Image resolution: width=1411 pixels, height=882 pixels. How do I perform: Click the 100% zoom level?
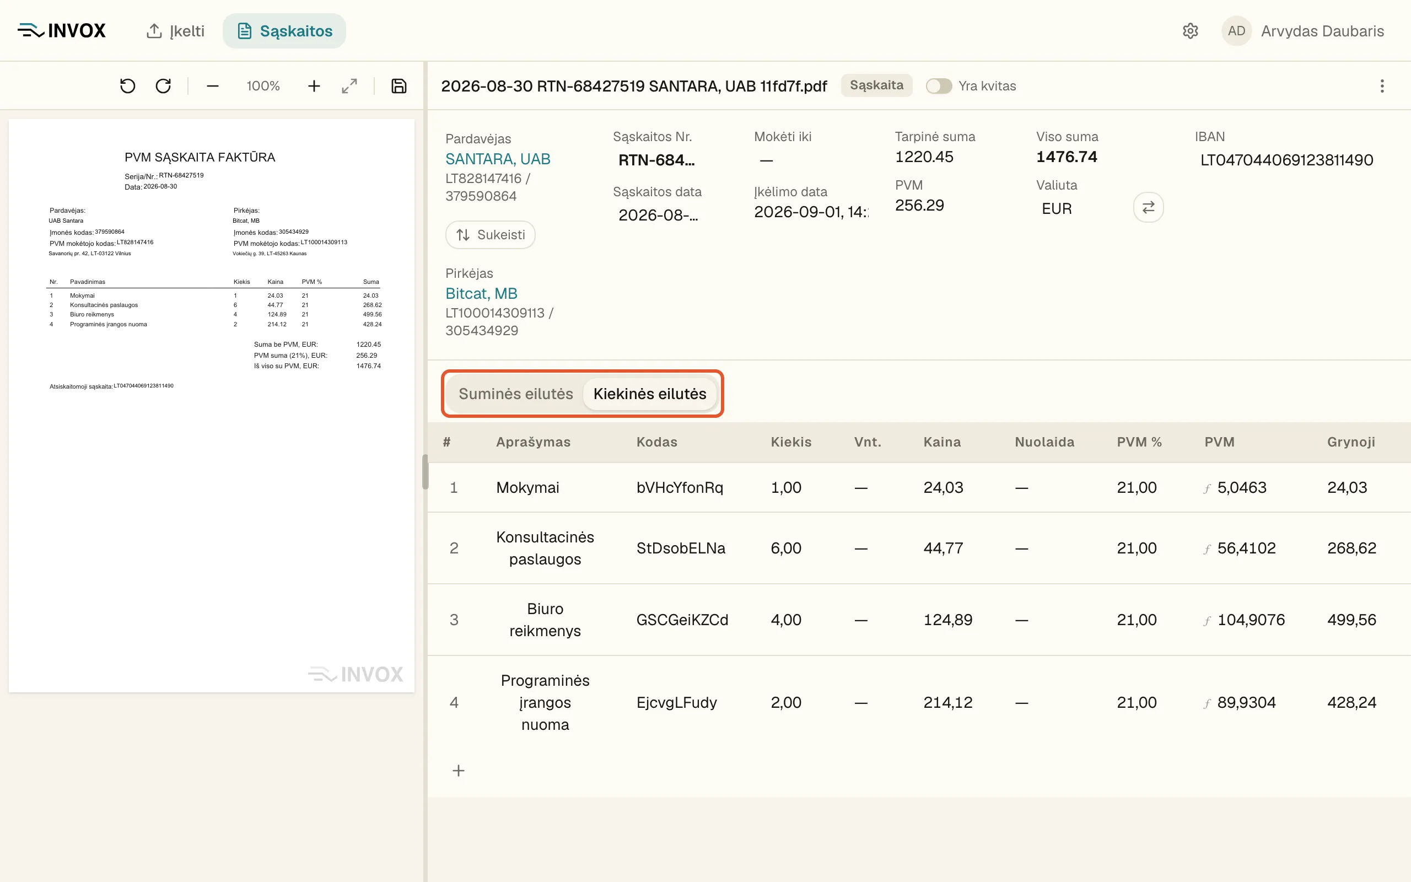(263, 87)
